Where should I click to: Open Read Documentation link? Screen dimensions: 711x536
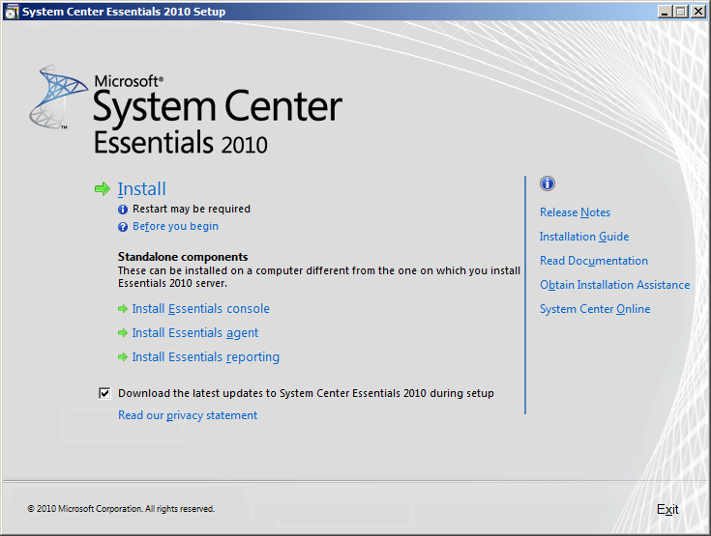594,261
